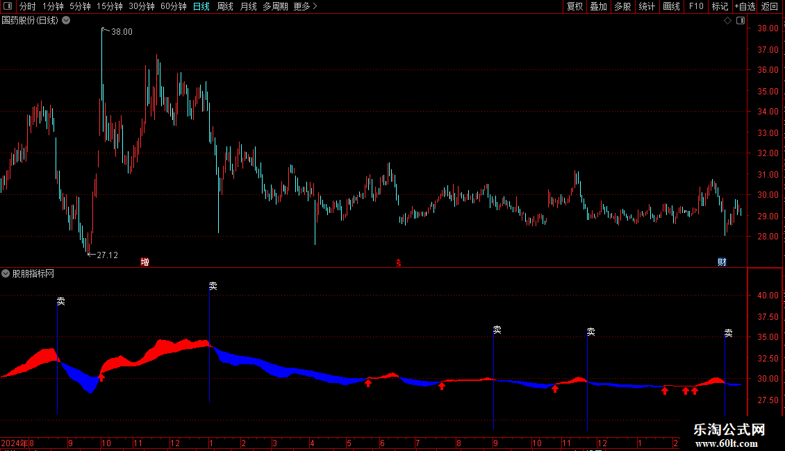Open 多周期 multi-period view
This screenshot has width=785, height=451.
coord(275,6)
